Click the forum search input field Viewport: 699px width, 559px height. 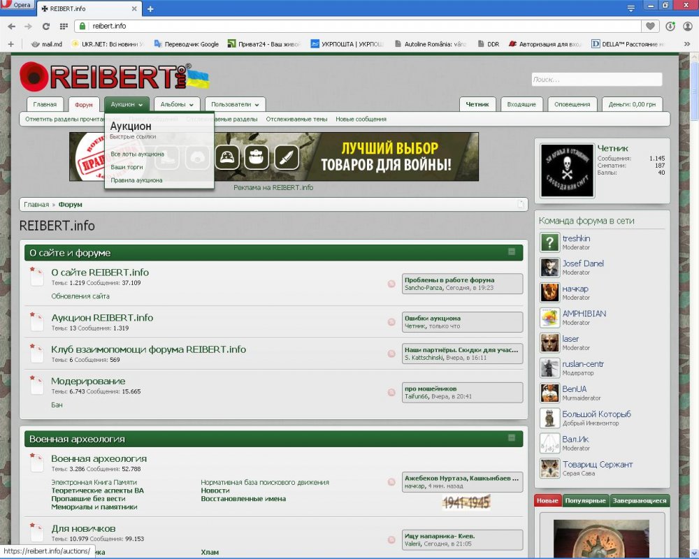click(x=596, y=80)
